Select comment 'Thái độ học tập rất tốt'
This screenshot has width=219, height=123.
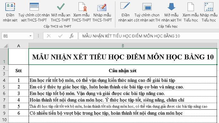point(123,107)
